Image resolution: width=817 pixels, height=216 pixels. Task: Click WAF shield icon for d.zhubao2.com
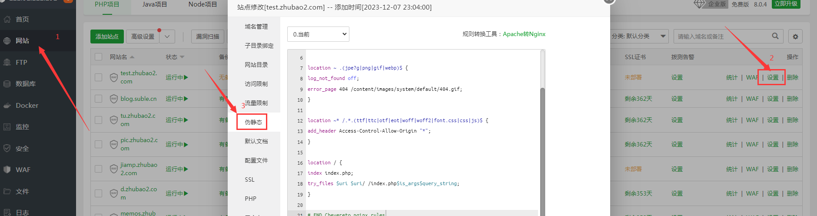pyautogui.click(x=114, y=193)
